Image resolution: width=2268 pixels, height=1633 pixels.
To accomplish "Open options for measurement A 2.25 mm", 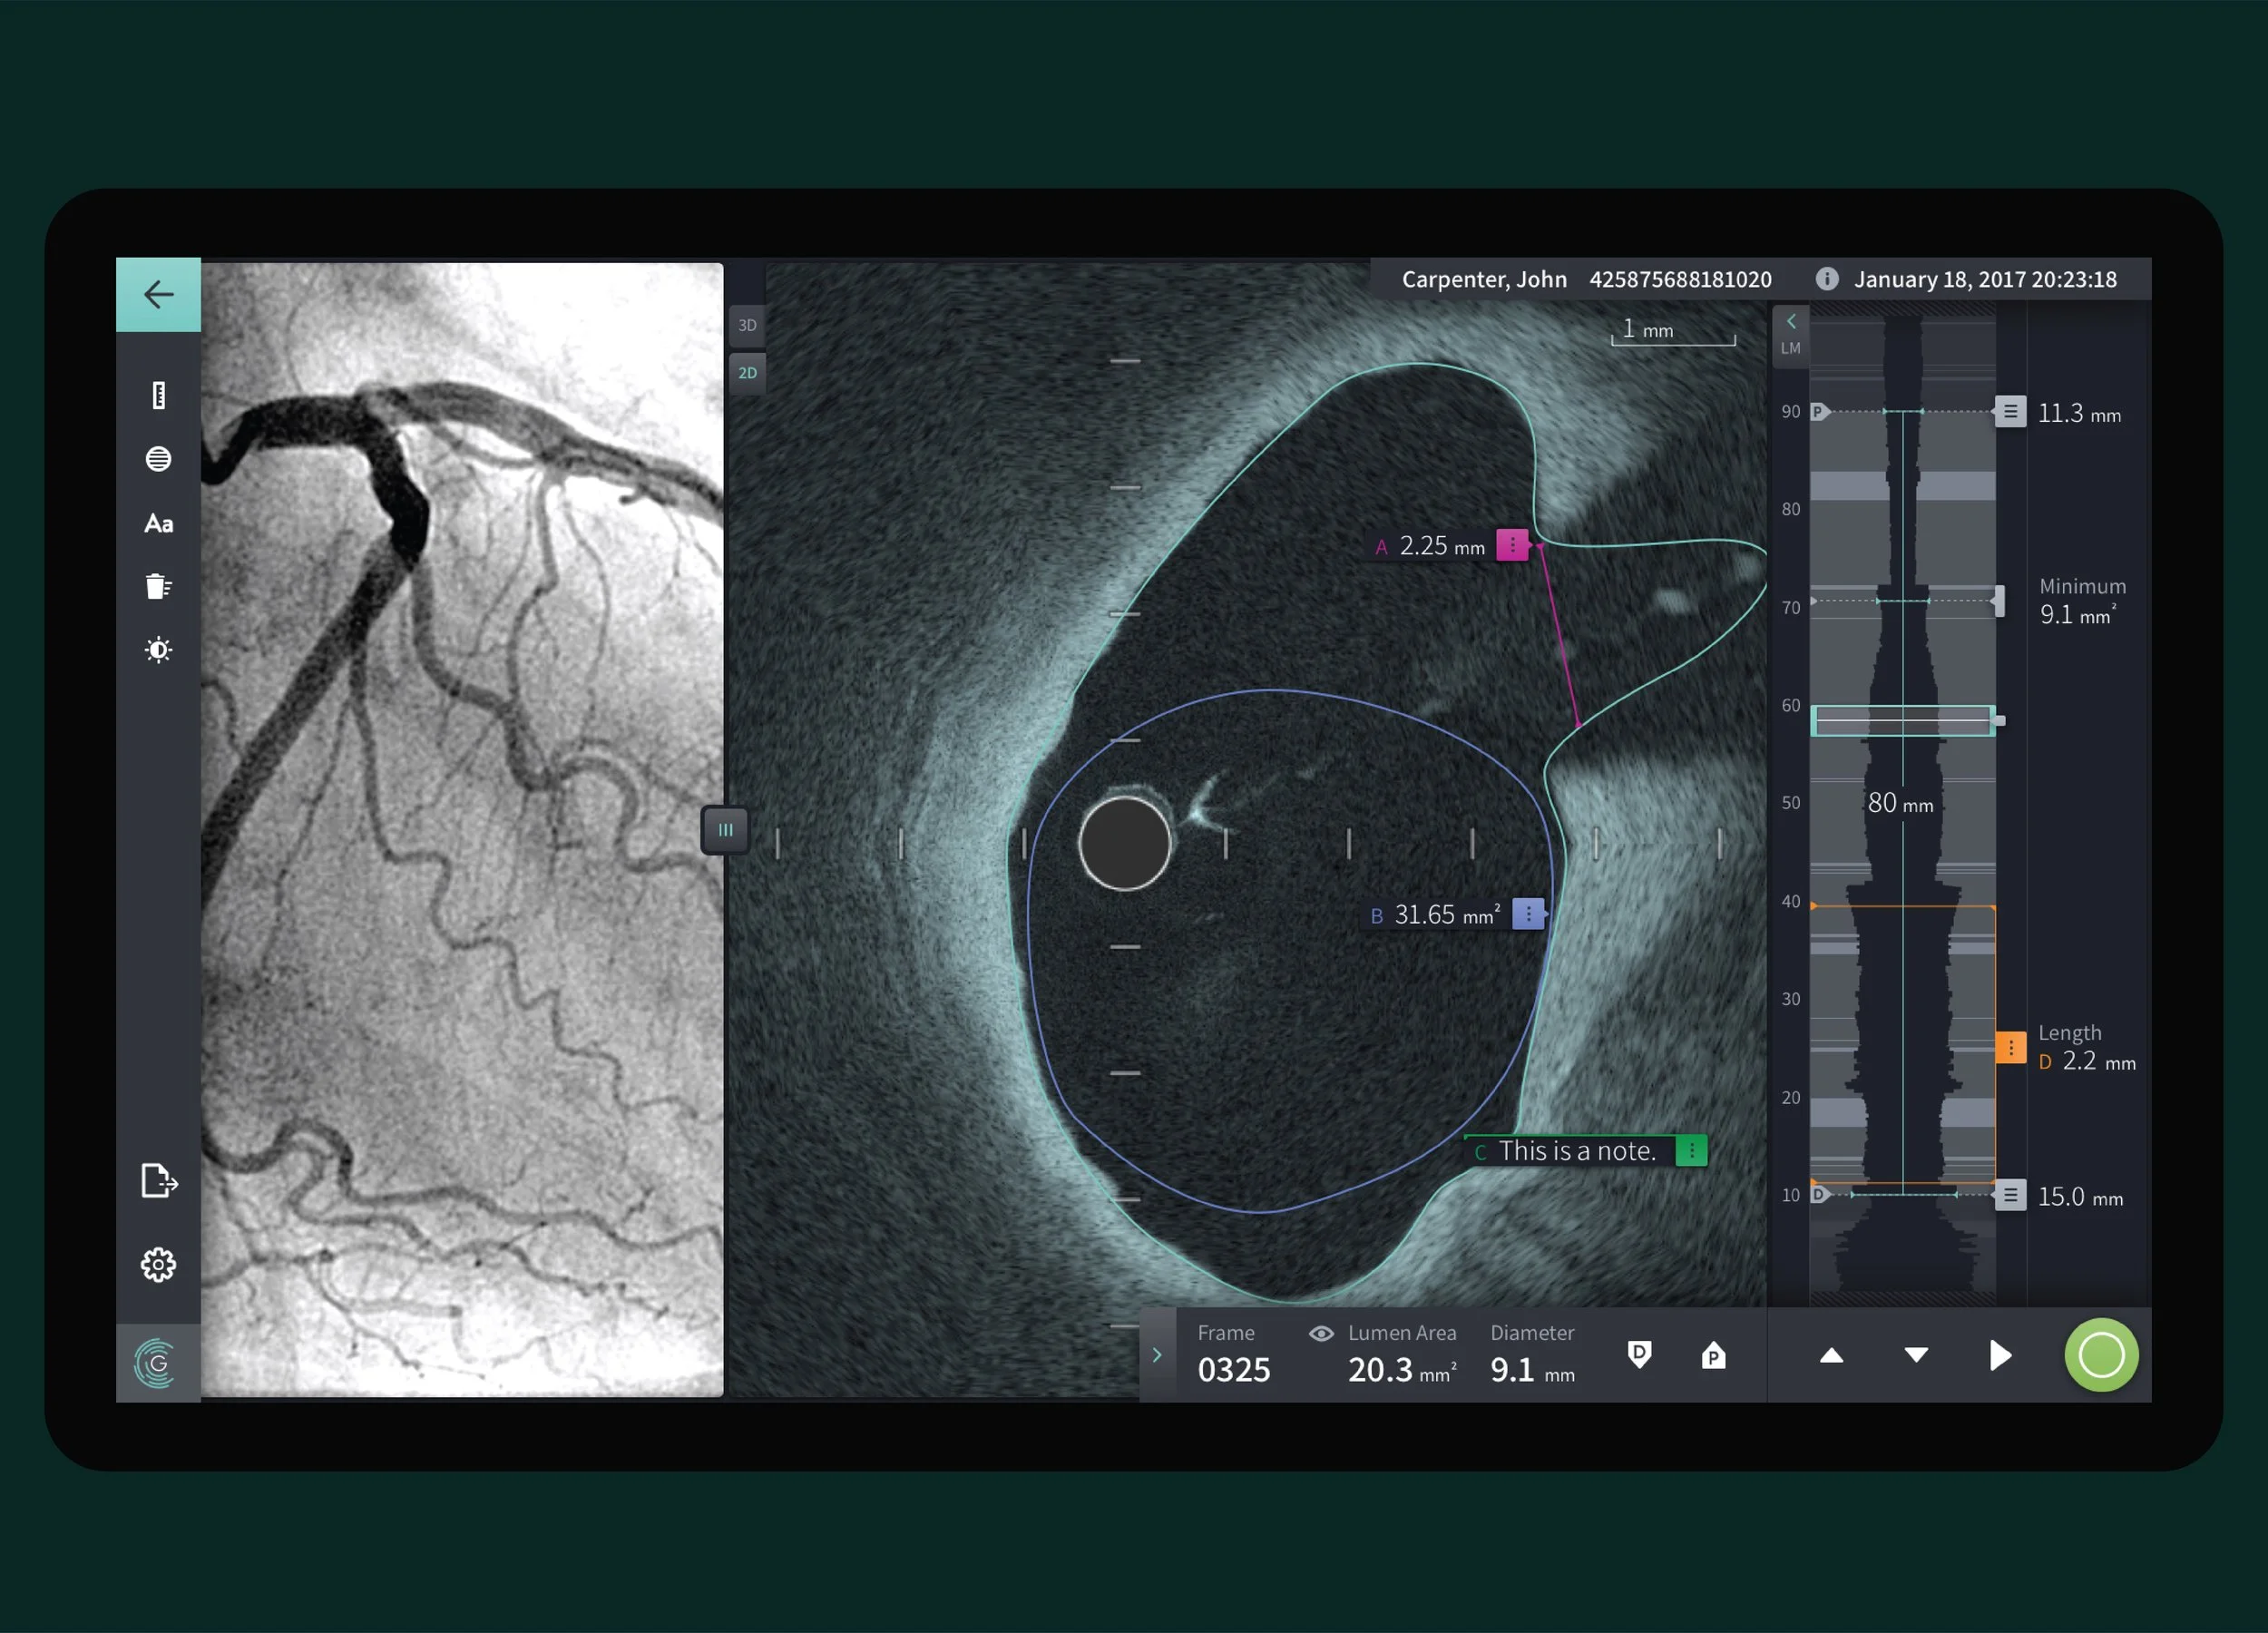I will (1512, 545).
